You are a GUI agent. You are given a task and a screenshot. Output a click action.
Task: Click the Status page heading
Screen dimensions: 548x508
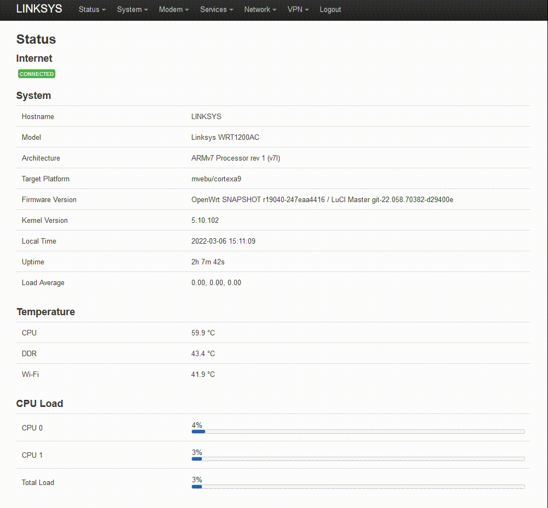coord(36,39)
